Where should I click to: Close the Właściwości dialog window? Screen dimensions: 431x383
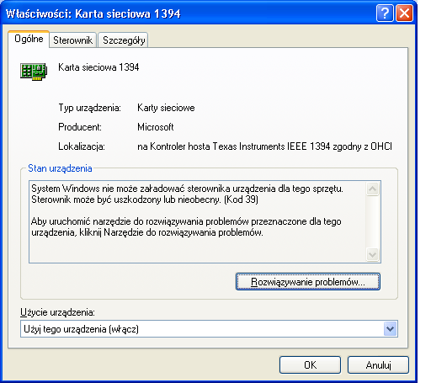point(404,13)
